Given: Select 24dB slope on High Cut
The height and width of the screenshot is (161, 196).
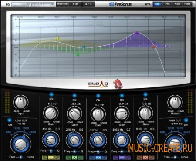Looking at the screenshot, I should (x=187, y=132).
